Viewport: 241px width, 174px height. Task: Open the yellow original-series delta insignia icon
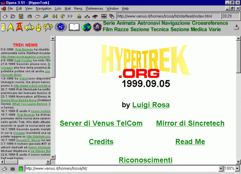(x=11, y=27)
